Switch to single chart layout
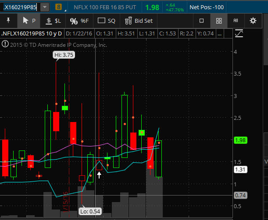The width and height of the screenshot is (268, 220). click(x=202, y=21)
